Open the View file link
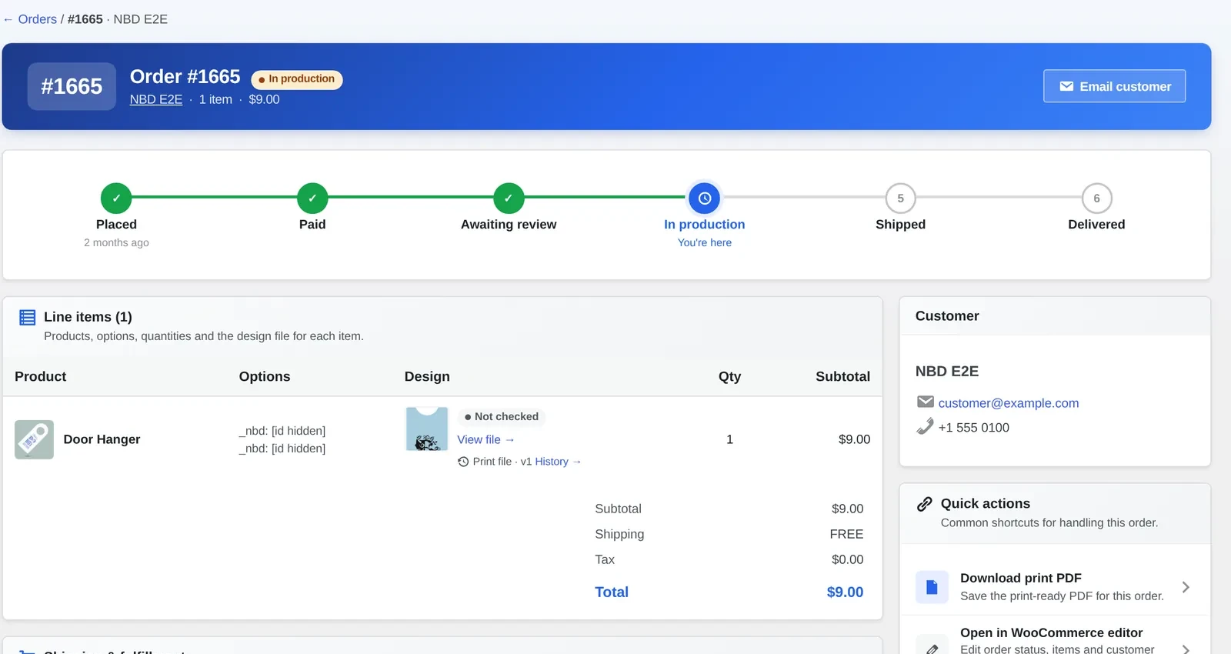The width and height of the screenshot is (1231, 654). pos(485,439)
